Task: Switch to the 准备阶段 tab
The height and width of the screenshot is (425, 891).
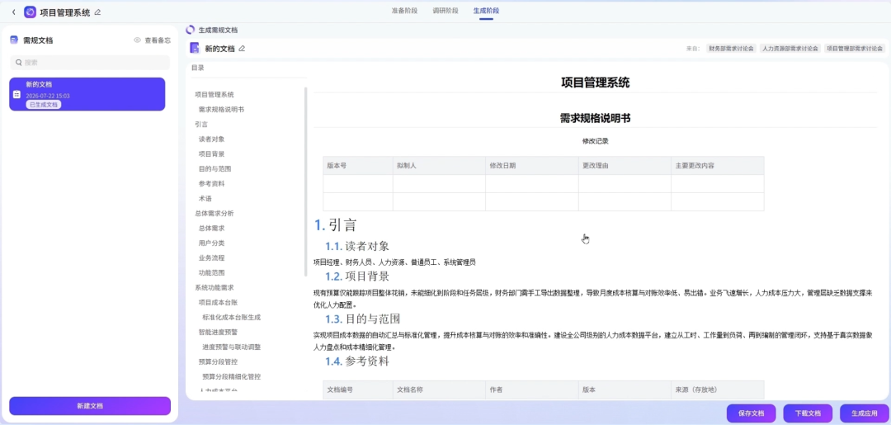Action: [x=404, y=11]
